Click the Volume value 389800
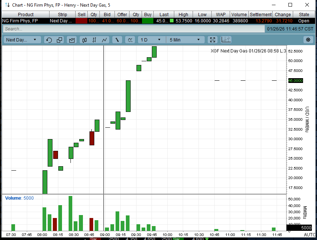Screen dimensions: 317x240 pos(240,21)
